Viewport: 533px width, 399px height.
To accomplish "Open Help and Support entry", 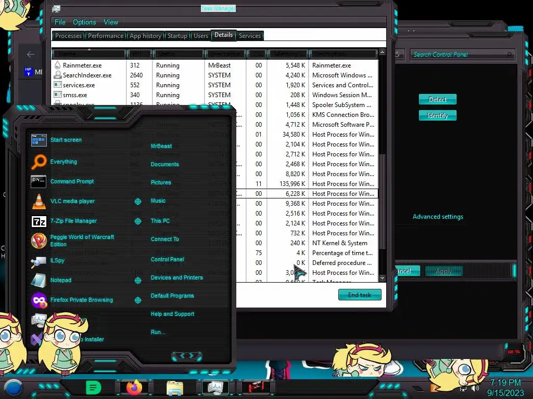I will click(172, 314).
